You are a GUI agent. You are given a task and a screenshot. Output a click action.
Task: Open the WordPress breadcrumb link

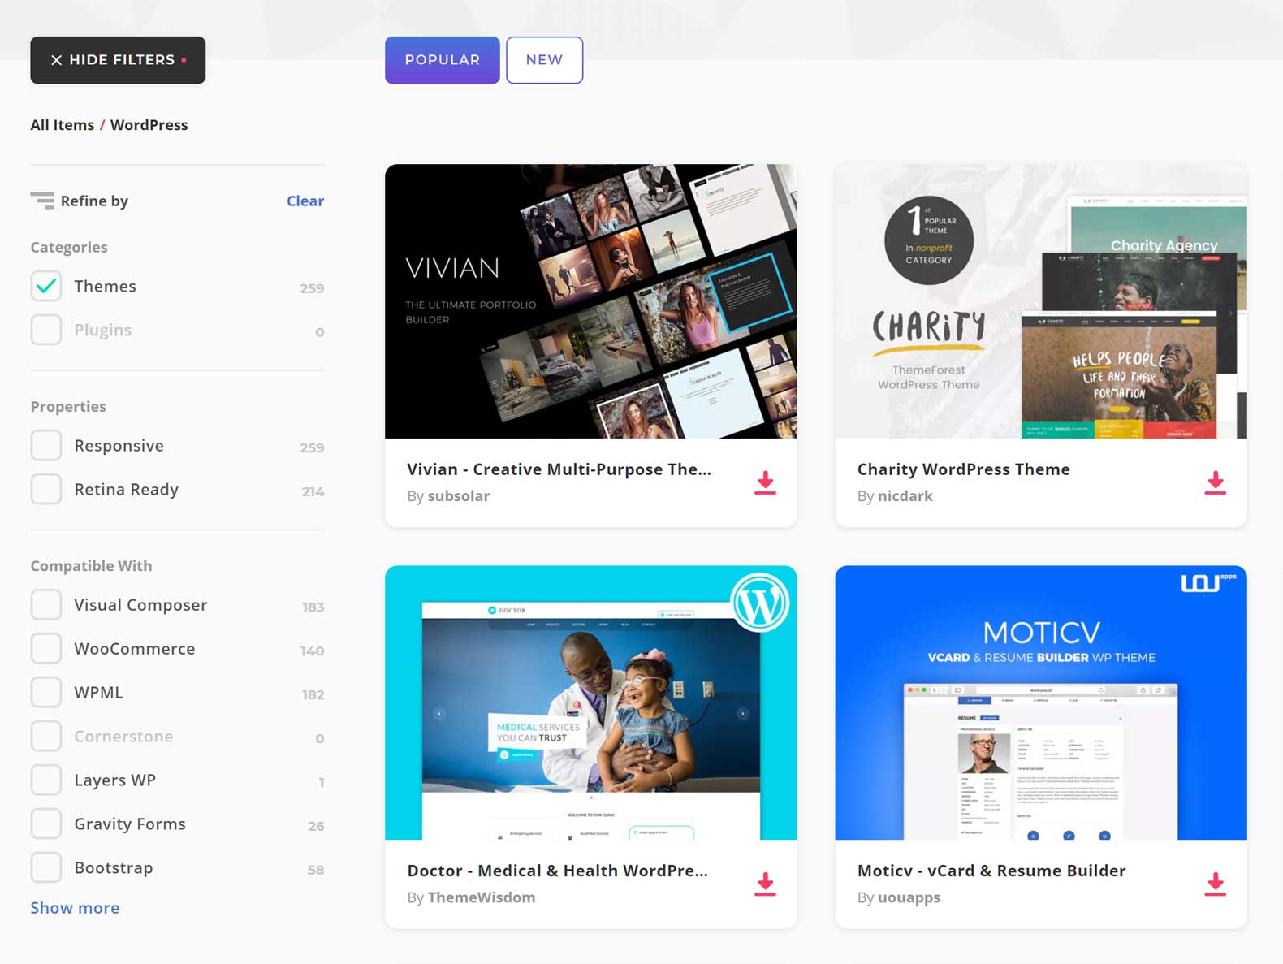[x=149, y=125]
